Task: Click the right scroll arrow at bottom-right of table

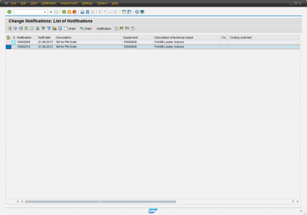Action: tap(297, 202)
